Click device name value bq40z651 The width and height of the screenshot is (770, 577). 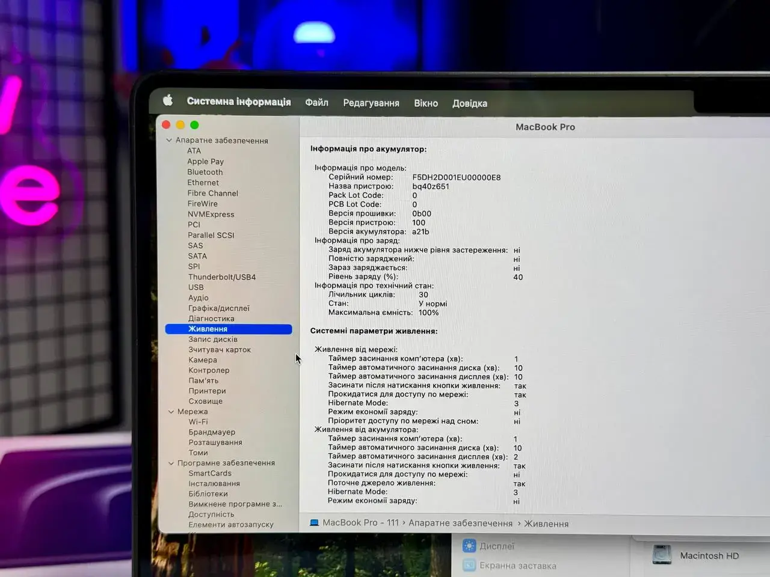(431, 186)
